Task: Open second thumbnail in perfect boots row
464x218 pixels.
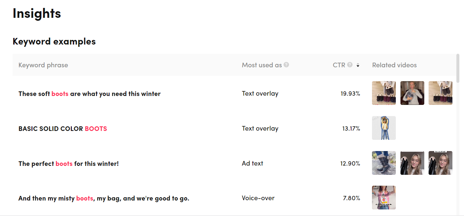Action: (x=412, y=163)
